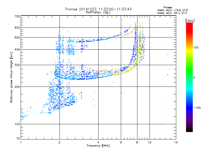The height and width of the screenshot is (155, 207).
Task: Click the colorbar tick label '100'
Action: click(x=196, y=48)
